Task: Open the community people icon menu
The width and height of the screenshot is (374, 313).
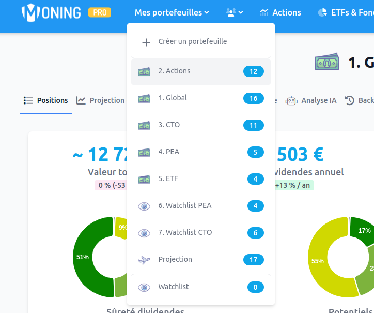Action: point(231,12)
